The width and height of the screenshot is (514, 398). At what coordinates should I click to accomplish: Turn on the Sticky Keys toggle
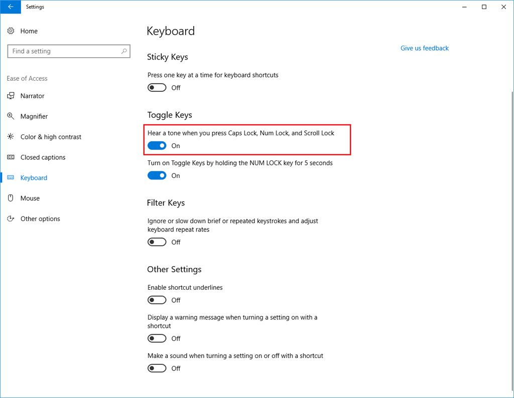click(x=157, y=88)
